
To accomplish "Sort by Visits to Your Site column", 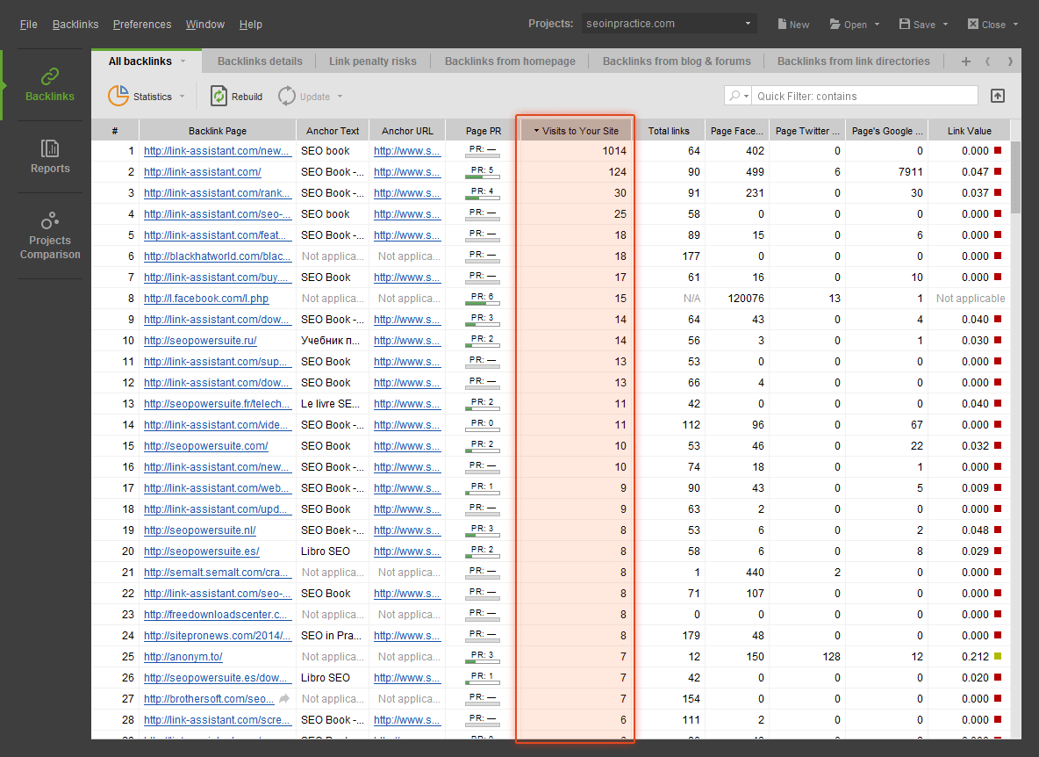I will (x=575, y=131).
